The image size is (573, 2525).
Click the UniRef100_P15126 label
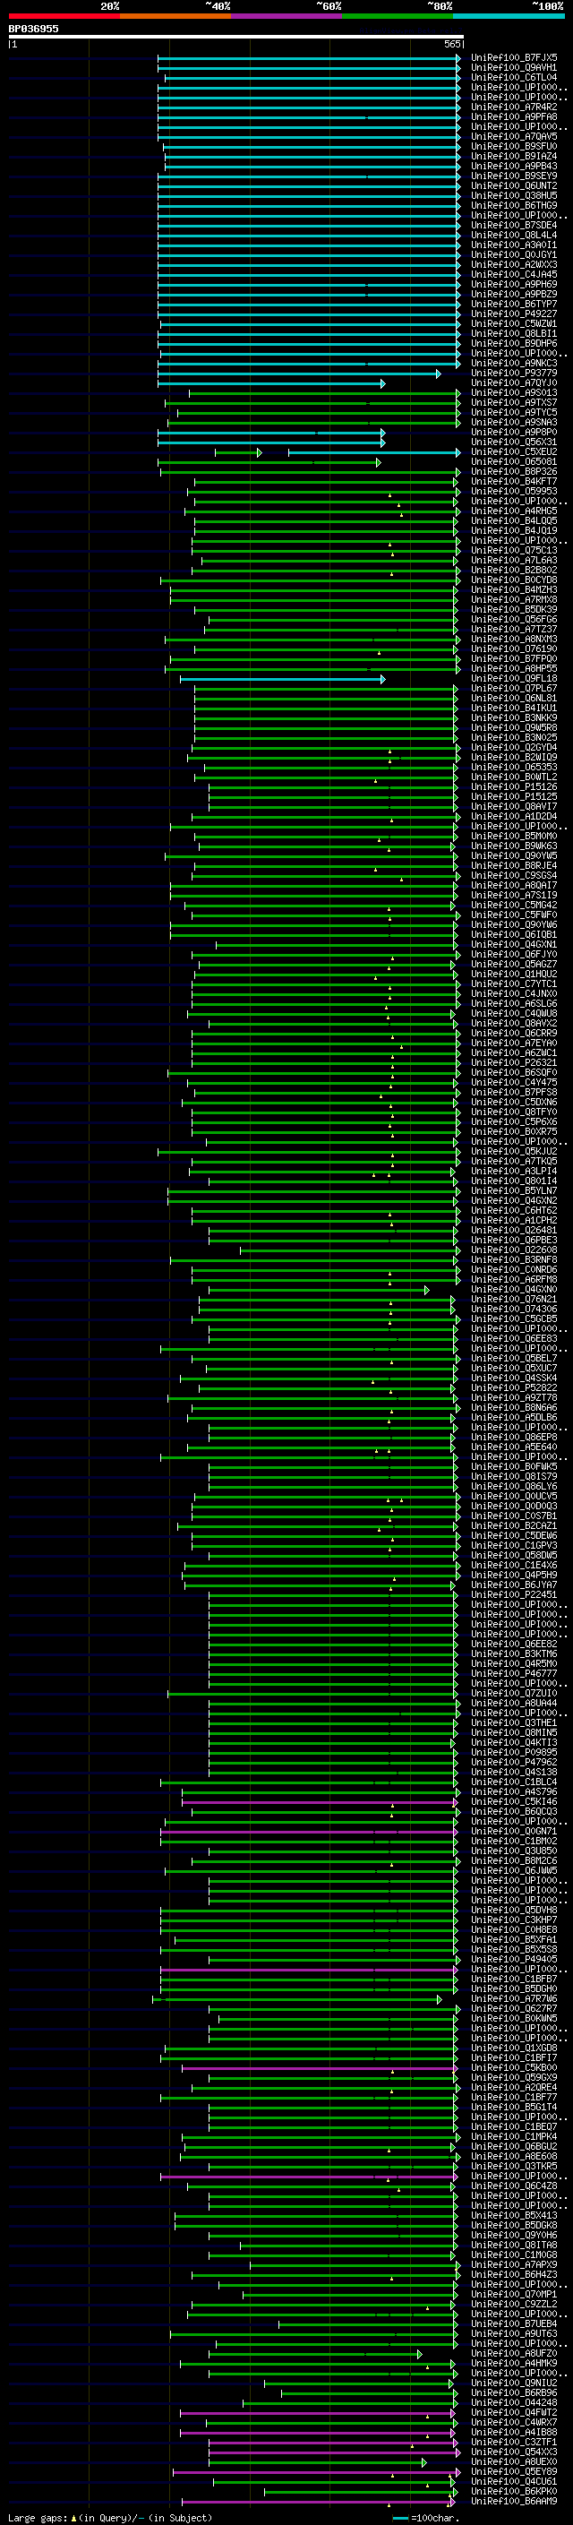point(514,786)
